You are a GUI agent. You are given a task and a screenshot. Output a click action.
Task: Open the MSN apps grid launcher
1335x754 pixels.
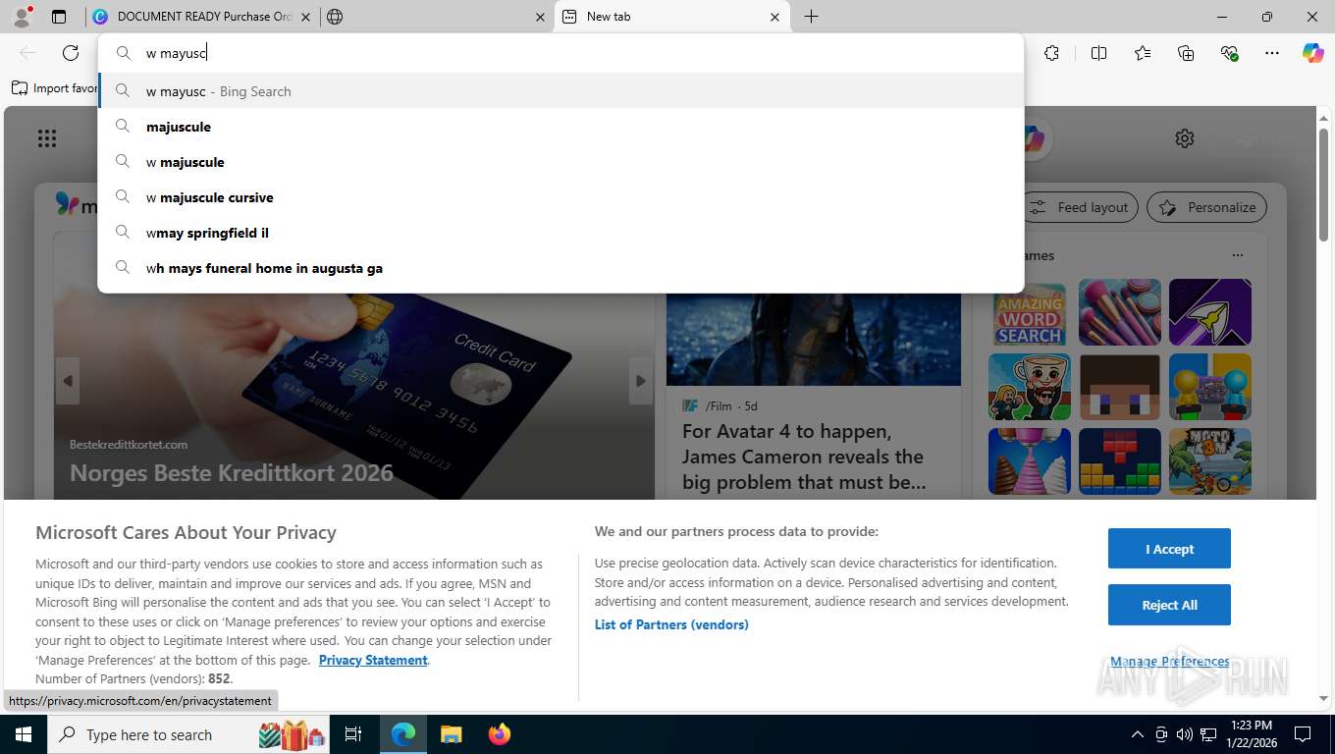(47, 138)
